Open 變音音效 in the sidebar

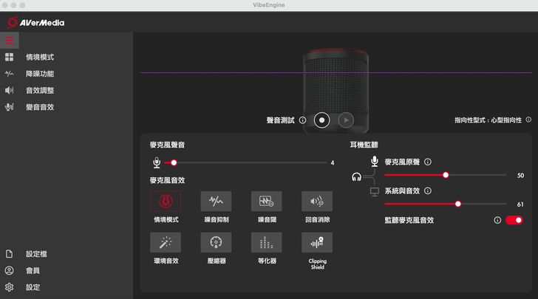(x=39, y=107)
